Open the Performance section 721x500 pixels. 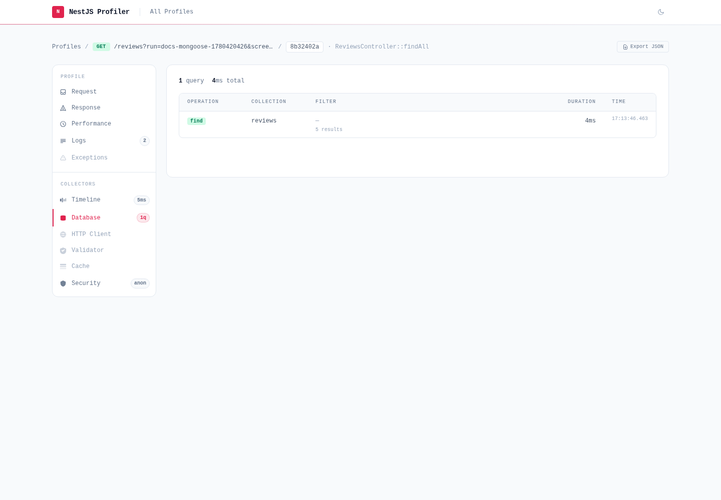click(104, 124)
